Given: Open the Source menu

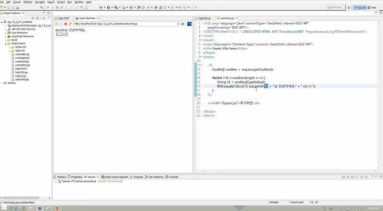Looking at the screenshot, I should tap(17, 2).
